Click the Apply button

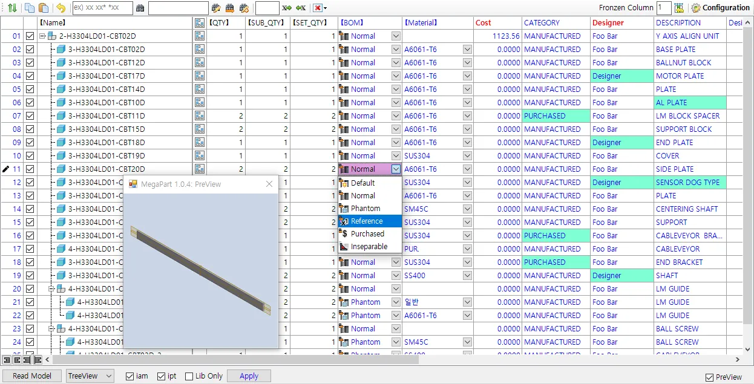click(x=249, y=376)
